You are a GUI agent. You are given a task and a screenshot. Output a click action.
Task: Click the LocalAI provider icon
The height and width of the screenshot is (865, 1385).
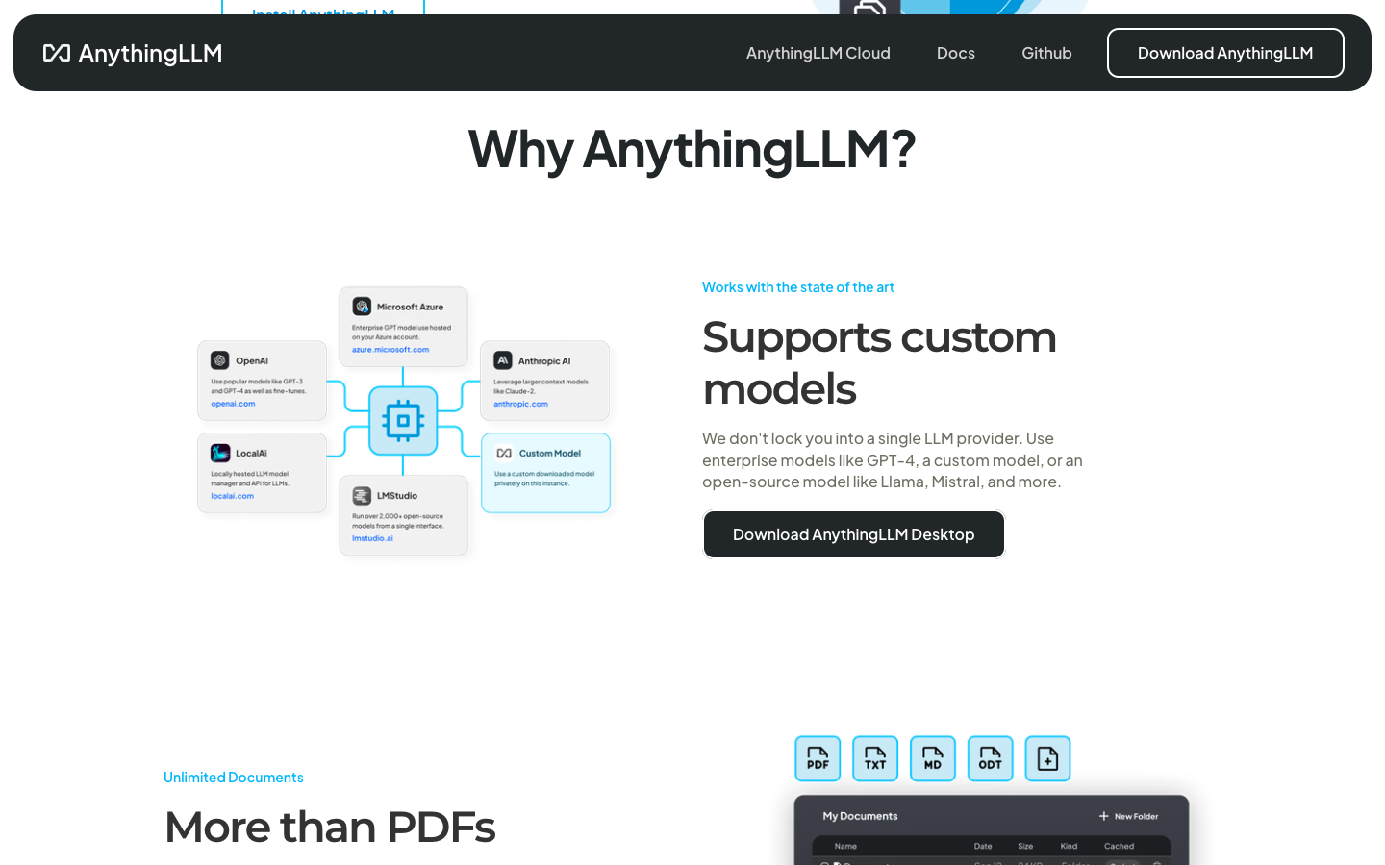(x=220, y=453)
